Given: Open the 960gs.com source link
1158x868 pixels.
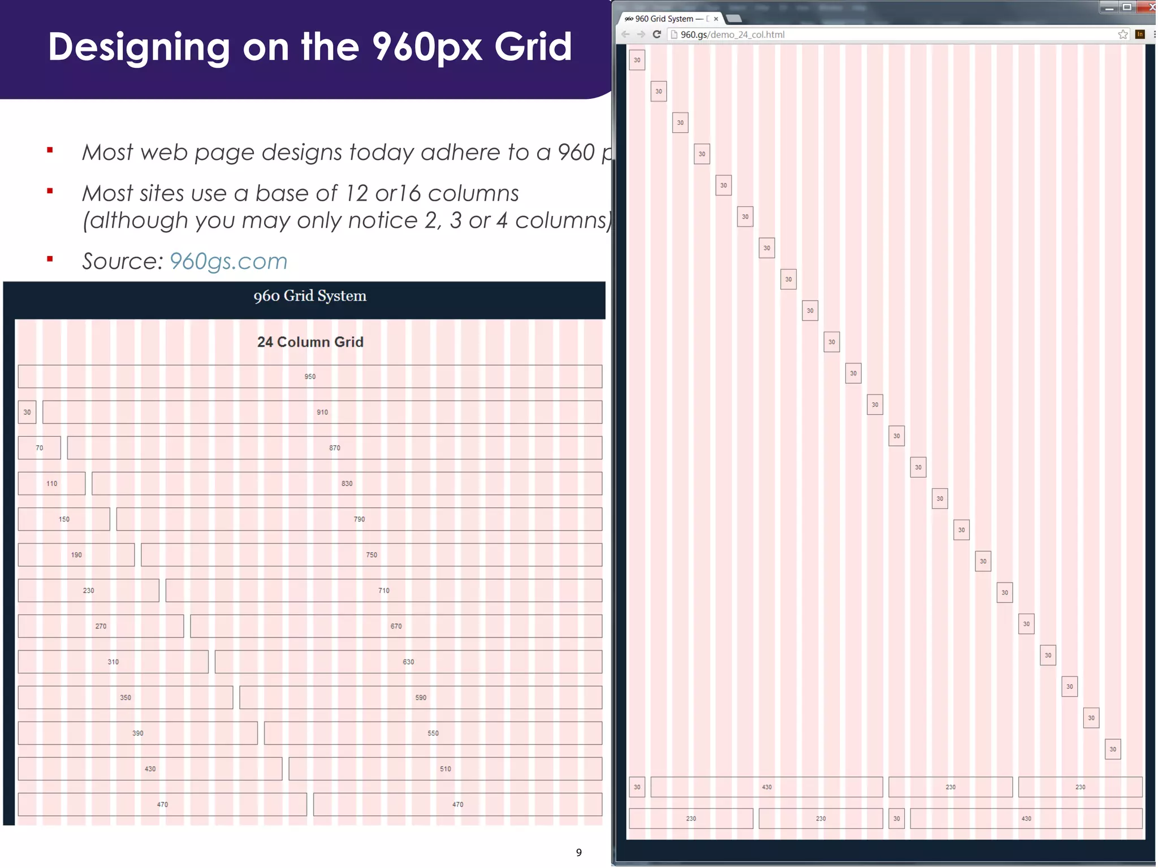Looking at the screenshot, I should pyautogui.click(x=228, y=261).
